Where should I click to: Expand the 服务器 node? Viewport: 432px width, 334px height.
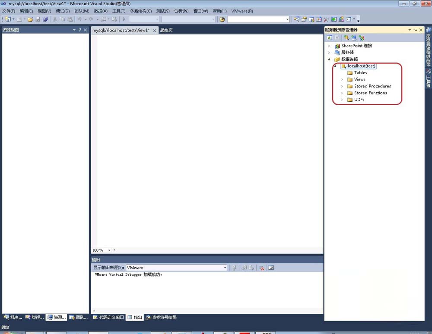tap(329, 53)
